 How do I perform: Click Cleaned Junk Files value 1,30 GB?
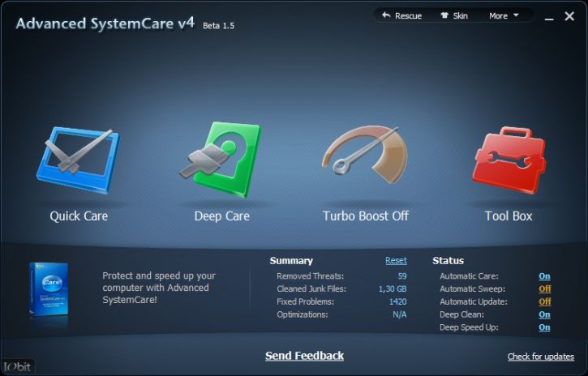click(393, 289)
